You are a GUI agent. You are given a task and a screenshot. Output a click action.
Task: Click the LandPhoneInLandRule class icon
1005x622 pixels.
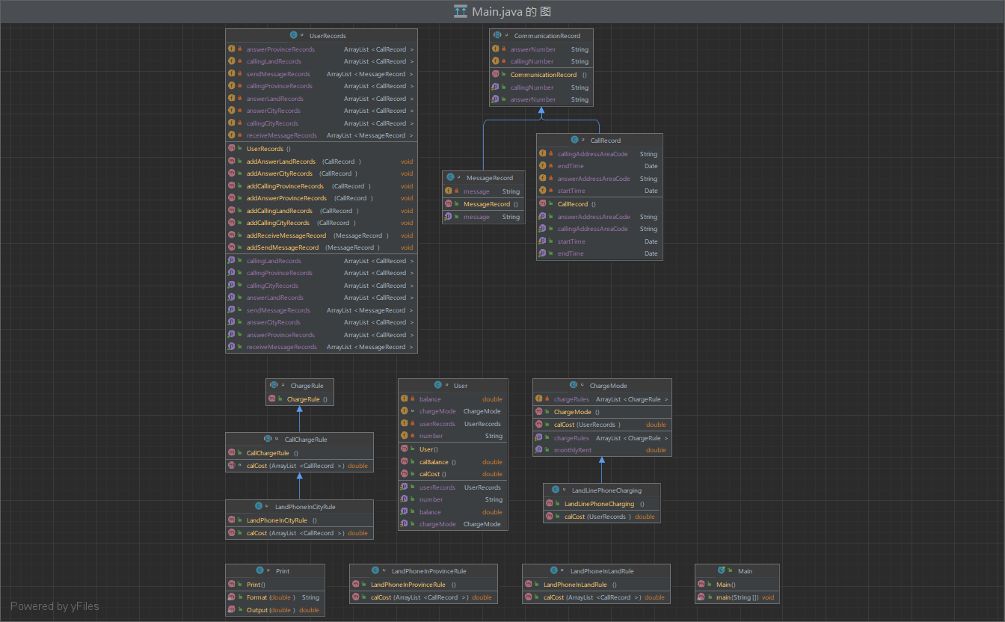(x=554, y=570)
